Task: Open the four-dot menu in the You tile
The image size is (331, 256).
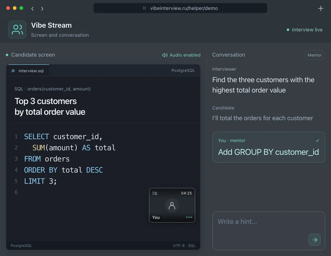Action: coord(189,217)
